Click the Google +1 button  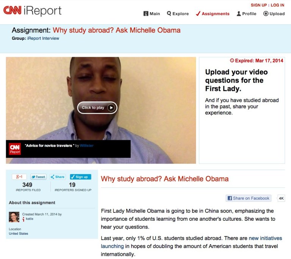19,177
